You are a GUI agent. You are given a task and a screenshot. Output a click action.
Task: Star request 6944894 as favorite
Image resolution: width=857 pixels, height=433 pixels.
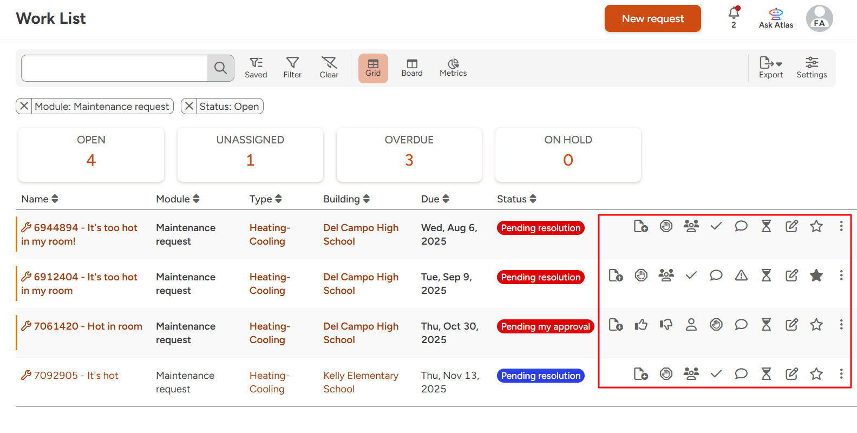816,226
